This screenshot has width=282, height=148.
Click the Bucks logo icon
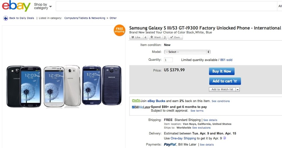click(136, 101)
